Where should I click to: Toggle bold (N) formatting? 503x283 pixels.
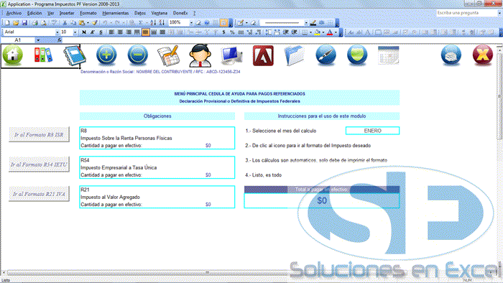click(84, 32)
